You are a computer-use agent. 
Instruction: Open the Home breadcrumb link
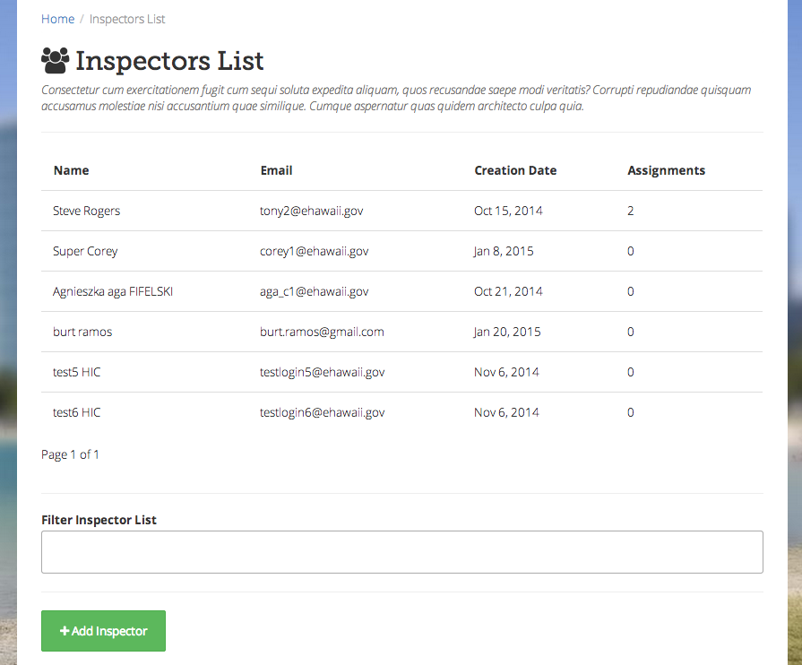[x=57, y=19]
